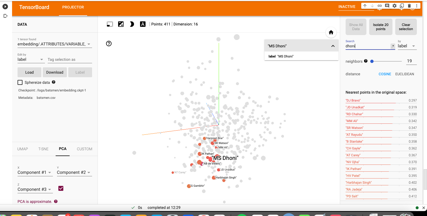The image size is (427, 216).
Task: Activate the bounding box selection tool
Action: pos(110,24)
